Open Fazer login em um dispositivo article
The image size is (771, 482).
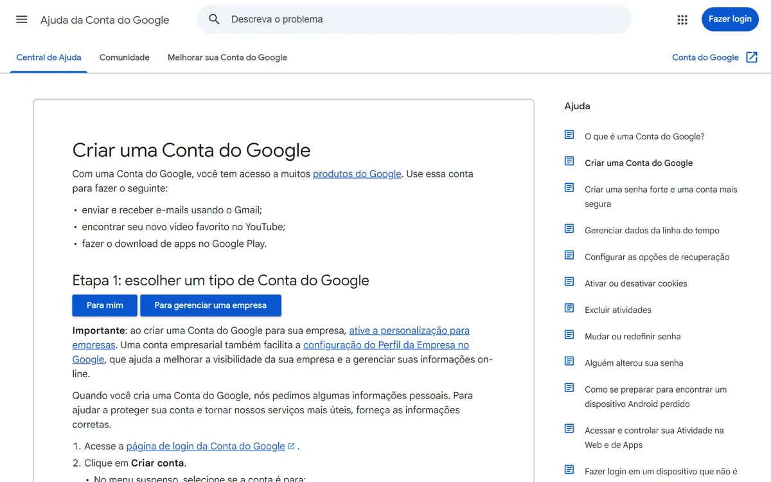click(661, 471)
